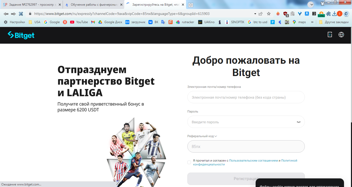This screenshot has height=187, width=352.
Task: Show the password with the eye icon
Action: click(299, 122)
